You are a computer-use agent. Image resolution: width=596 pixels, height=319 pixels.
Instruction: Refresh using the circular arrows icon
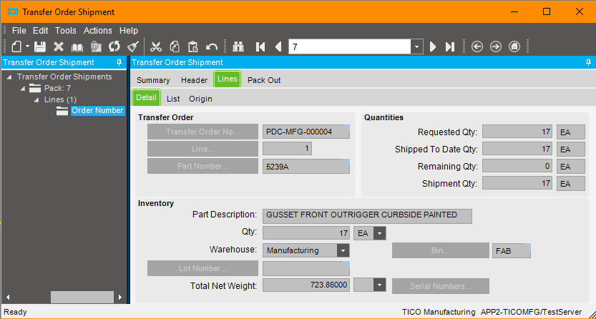point(114,46)
